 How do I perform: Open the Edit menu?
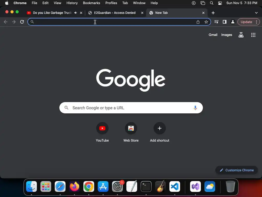click(x=45, y=3)
